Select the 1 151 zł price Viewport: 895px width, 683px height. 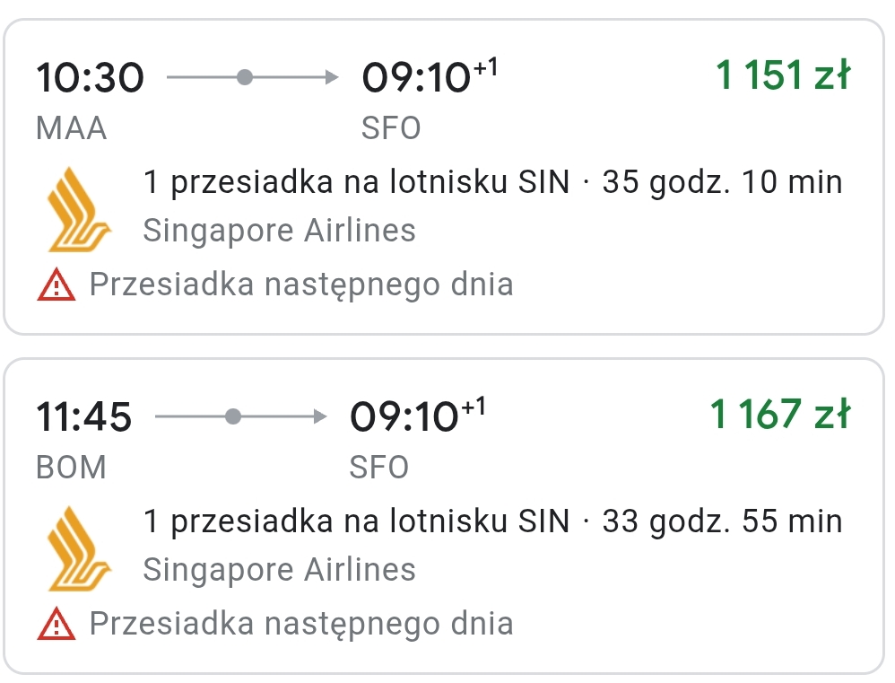[x=783, y=75]
